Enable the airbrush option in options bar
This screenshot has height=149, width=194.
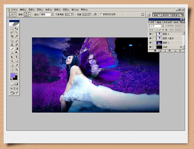click(95, 14)
